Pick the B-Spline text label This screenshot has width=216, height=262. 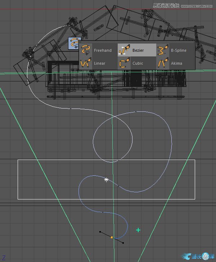click(x=179, y=51)
